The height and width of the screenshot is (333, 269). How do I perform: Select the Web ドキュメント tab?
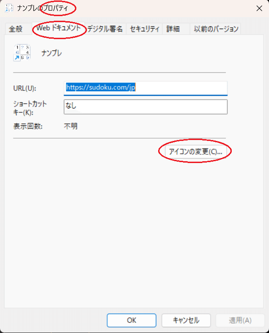(58, 28)
